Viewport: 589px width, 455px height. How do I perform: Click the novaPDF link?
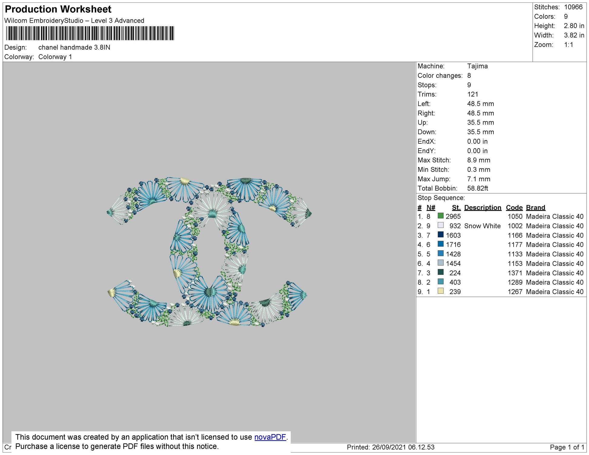pyautogui.click(x=270, y=437)
